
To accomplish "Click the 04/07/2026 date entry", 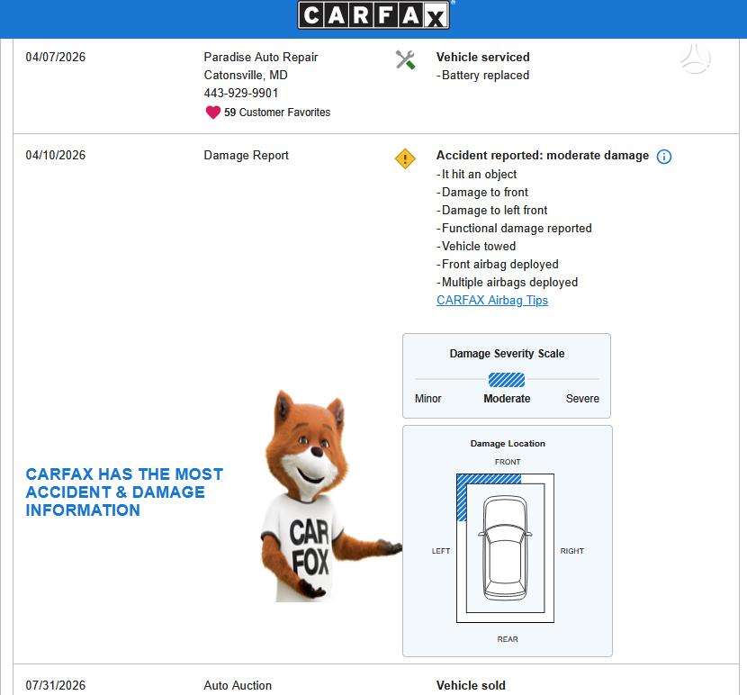I will (x=56, y=58).
